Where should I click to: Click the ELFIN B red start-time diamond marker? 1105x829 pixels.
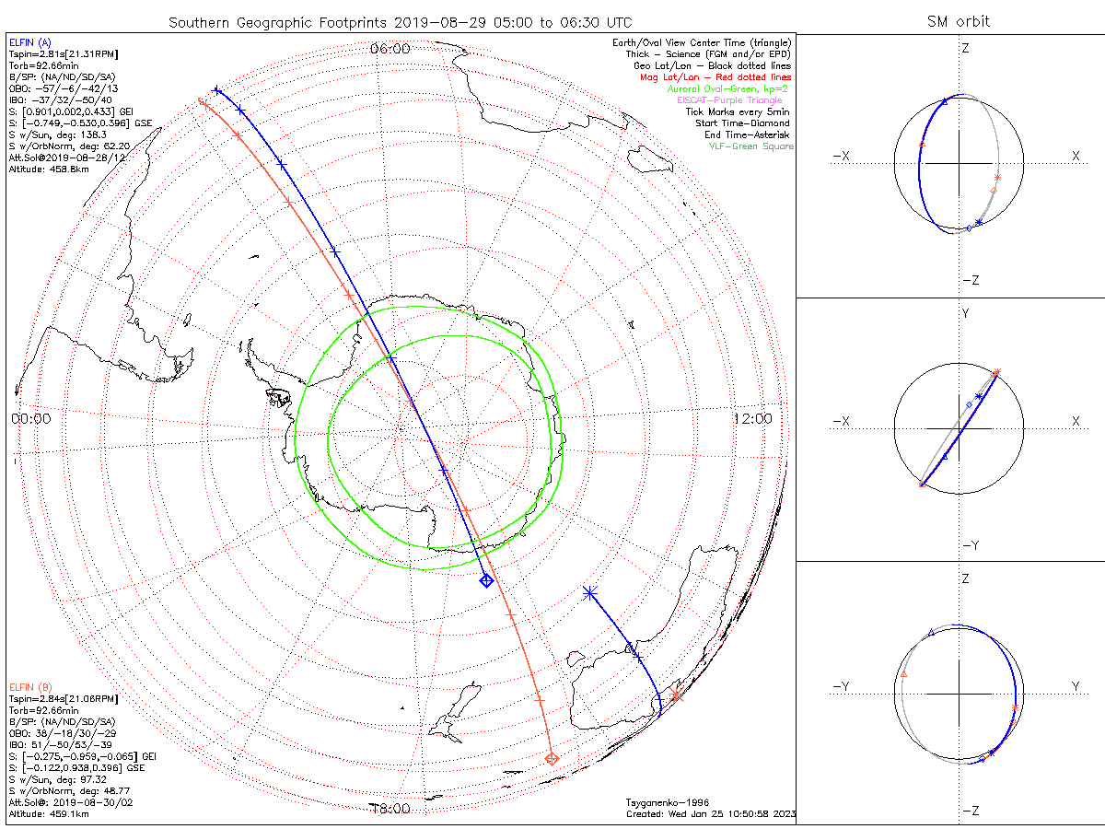coord(552,759)
